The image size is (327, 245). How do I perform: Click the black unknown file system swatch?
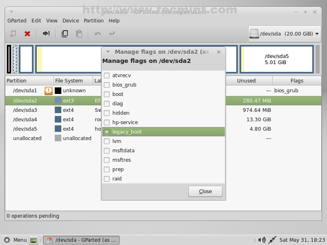pos(58,91)
